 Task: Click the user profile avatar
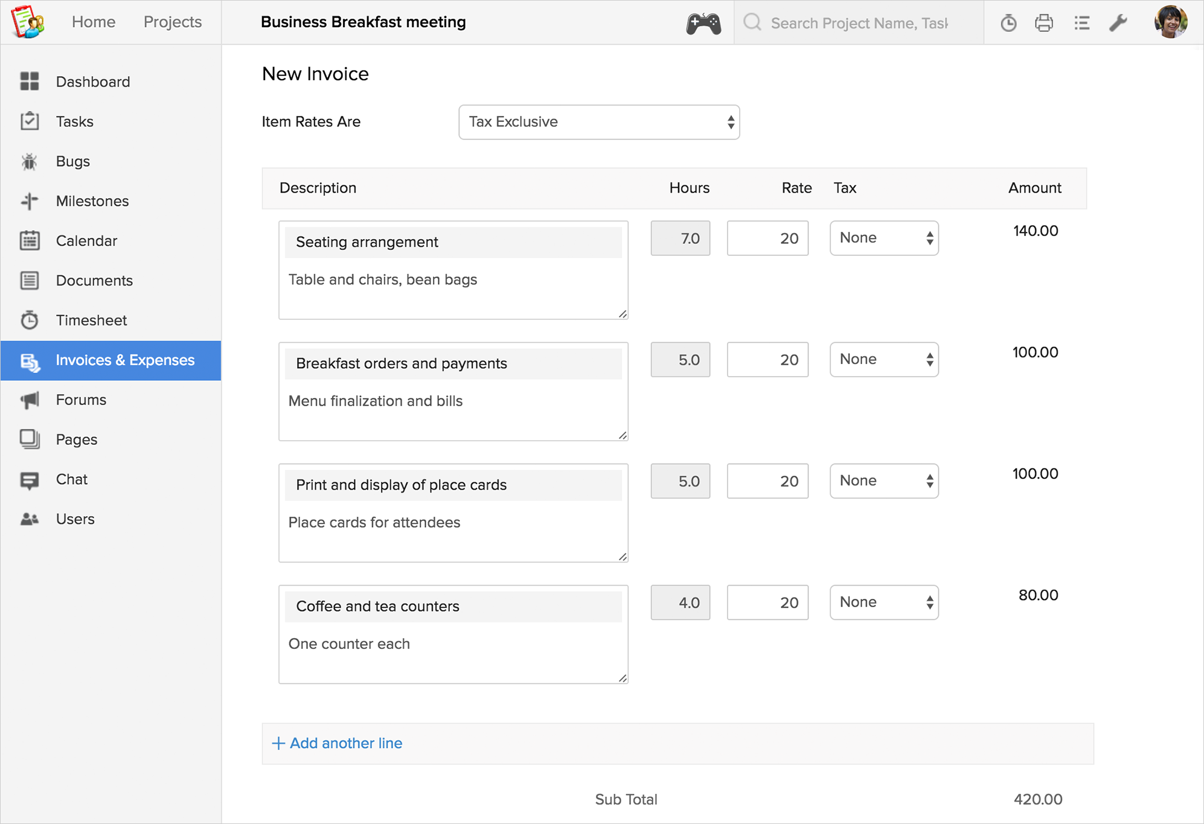[1170, 22]
